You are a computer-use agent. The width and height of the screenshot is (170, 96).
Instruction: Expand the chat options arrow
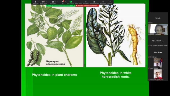(66, 1)
